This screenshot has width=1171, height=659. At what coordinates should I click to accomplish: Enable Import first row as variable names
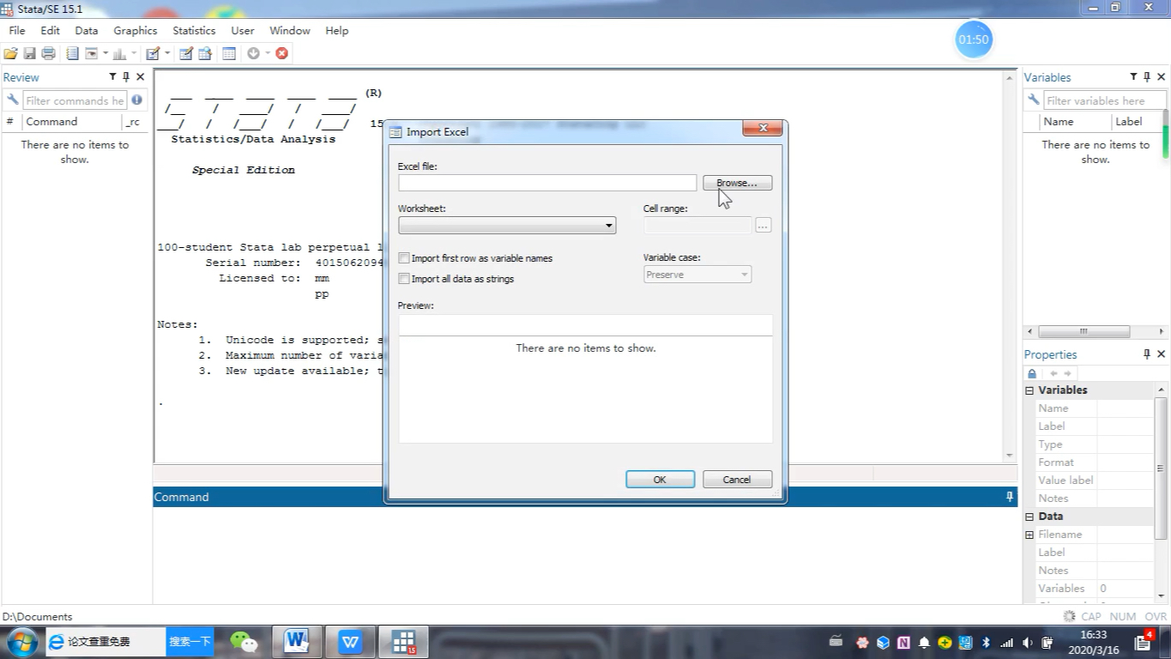point(404,258)
